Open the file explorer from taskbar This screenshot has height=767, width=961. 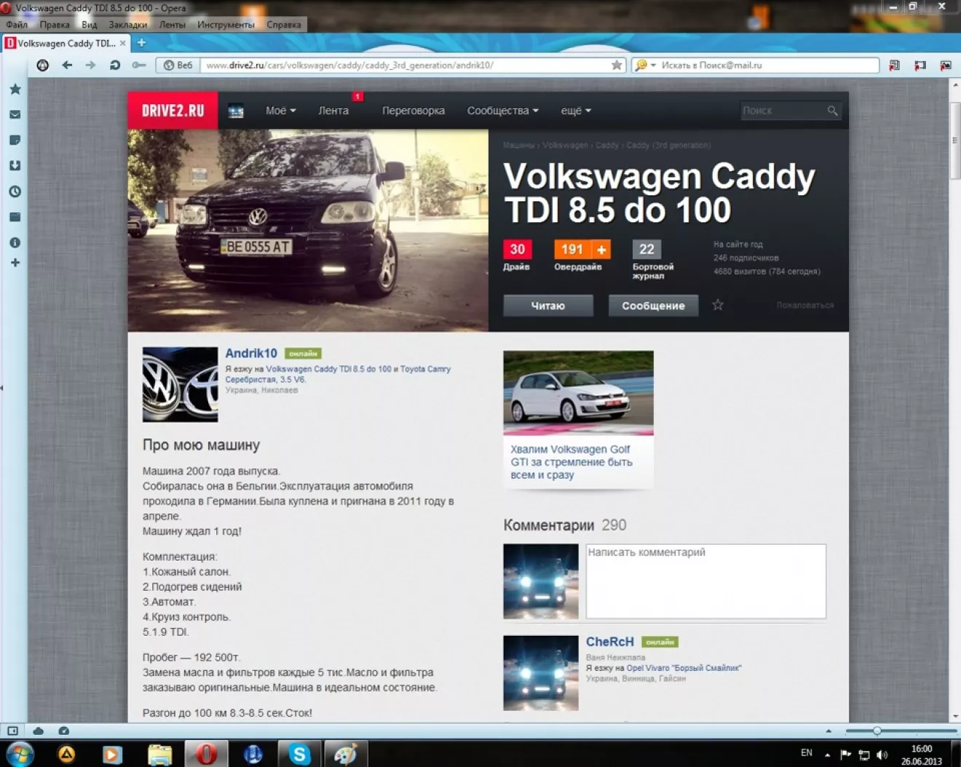pos(159,754)
